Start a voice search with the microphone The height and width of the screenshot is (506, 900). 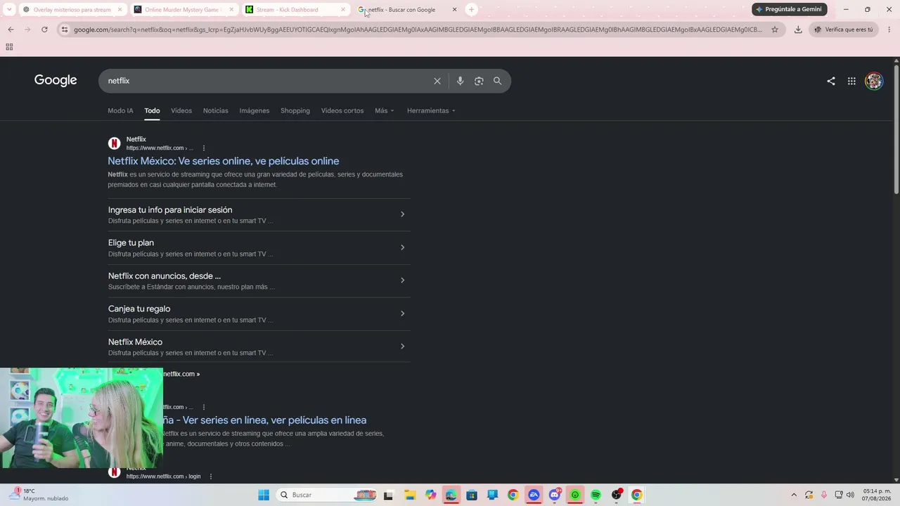tap(460, 81)
